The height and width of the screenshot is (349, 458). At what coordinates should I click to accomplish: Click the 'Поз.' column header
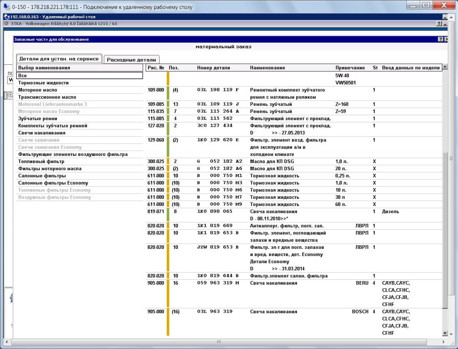click(x=174, y=67)
